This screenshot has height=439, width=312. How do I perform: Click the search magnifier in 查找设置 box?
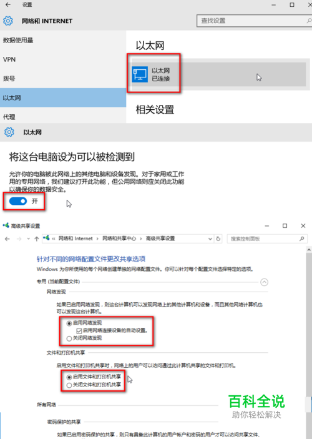pyautogui.click(x=308, y=21)
